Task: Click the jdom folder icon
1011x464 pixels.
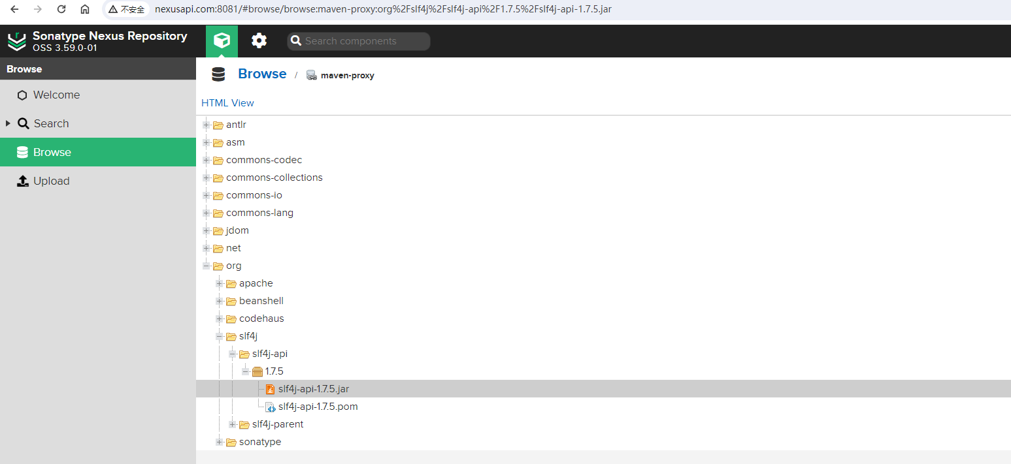Action: point(218,230)
